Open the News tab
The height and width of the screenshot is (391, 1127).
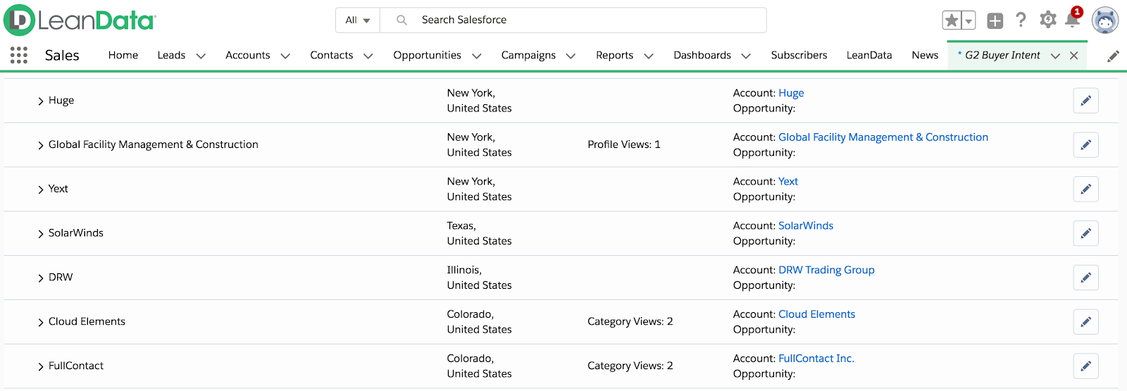coord(925,55)
